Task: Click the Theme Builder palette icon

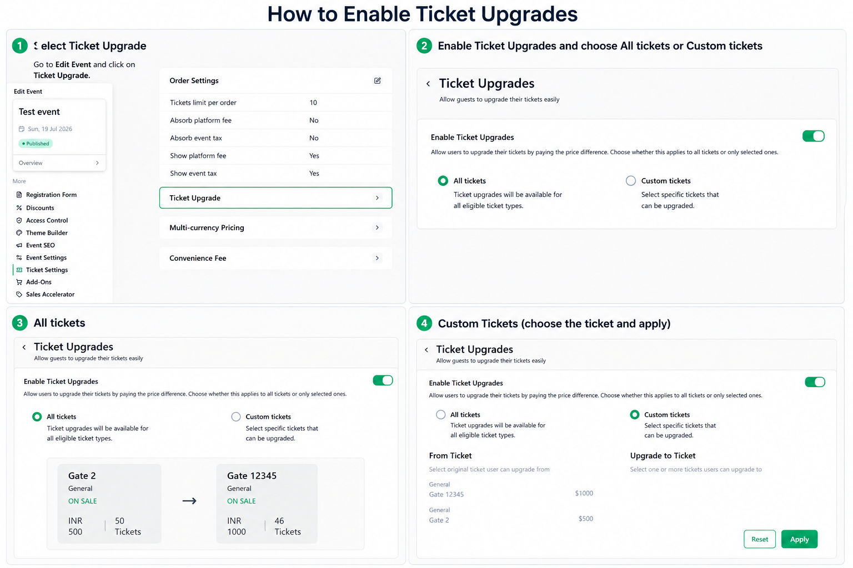Action: coord(19,233)
